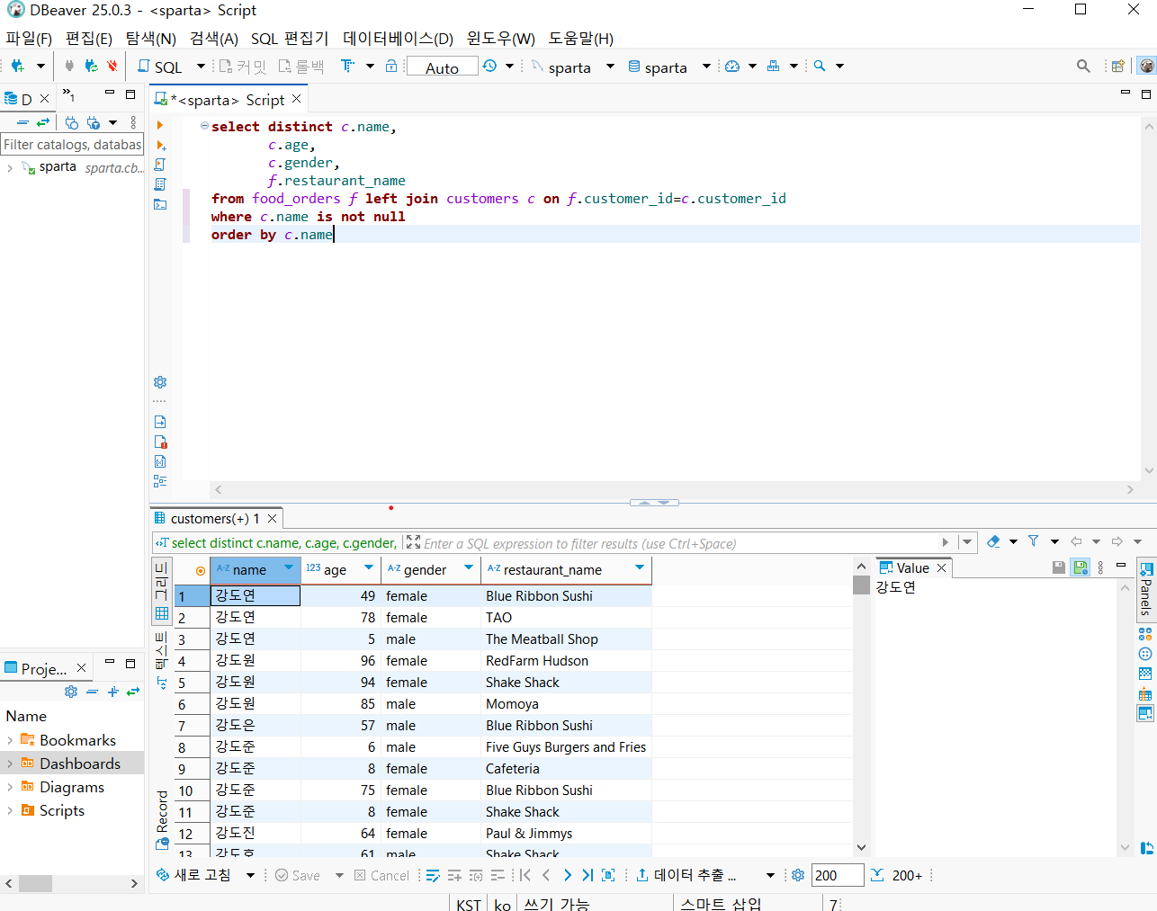Viewport: 1157px width, 911px height.
Task: Click the Cancel button in results toolbar
Action: 381,875
